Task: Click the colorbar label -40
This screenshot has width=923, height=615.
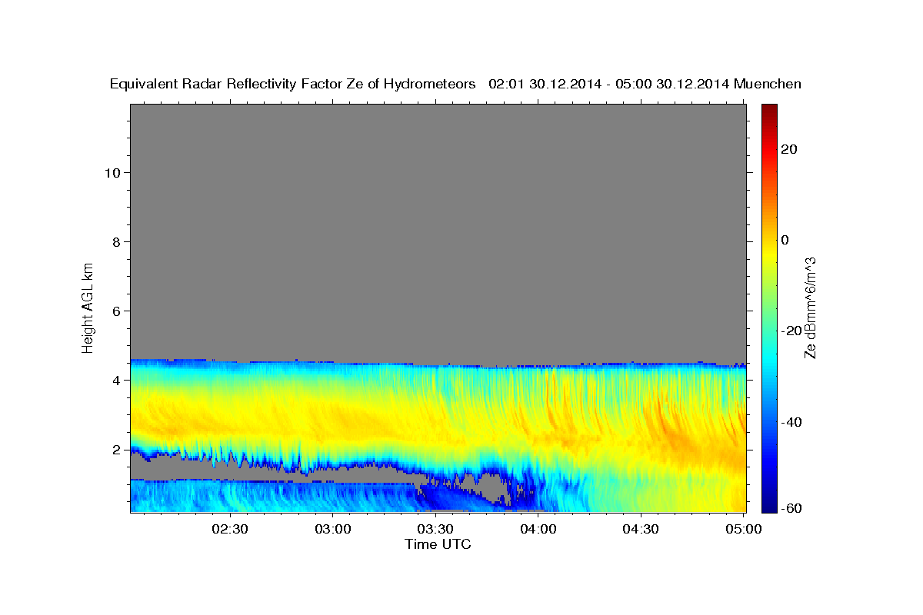Action: point(791,422)
